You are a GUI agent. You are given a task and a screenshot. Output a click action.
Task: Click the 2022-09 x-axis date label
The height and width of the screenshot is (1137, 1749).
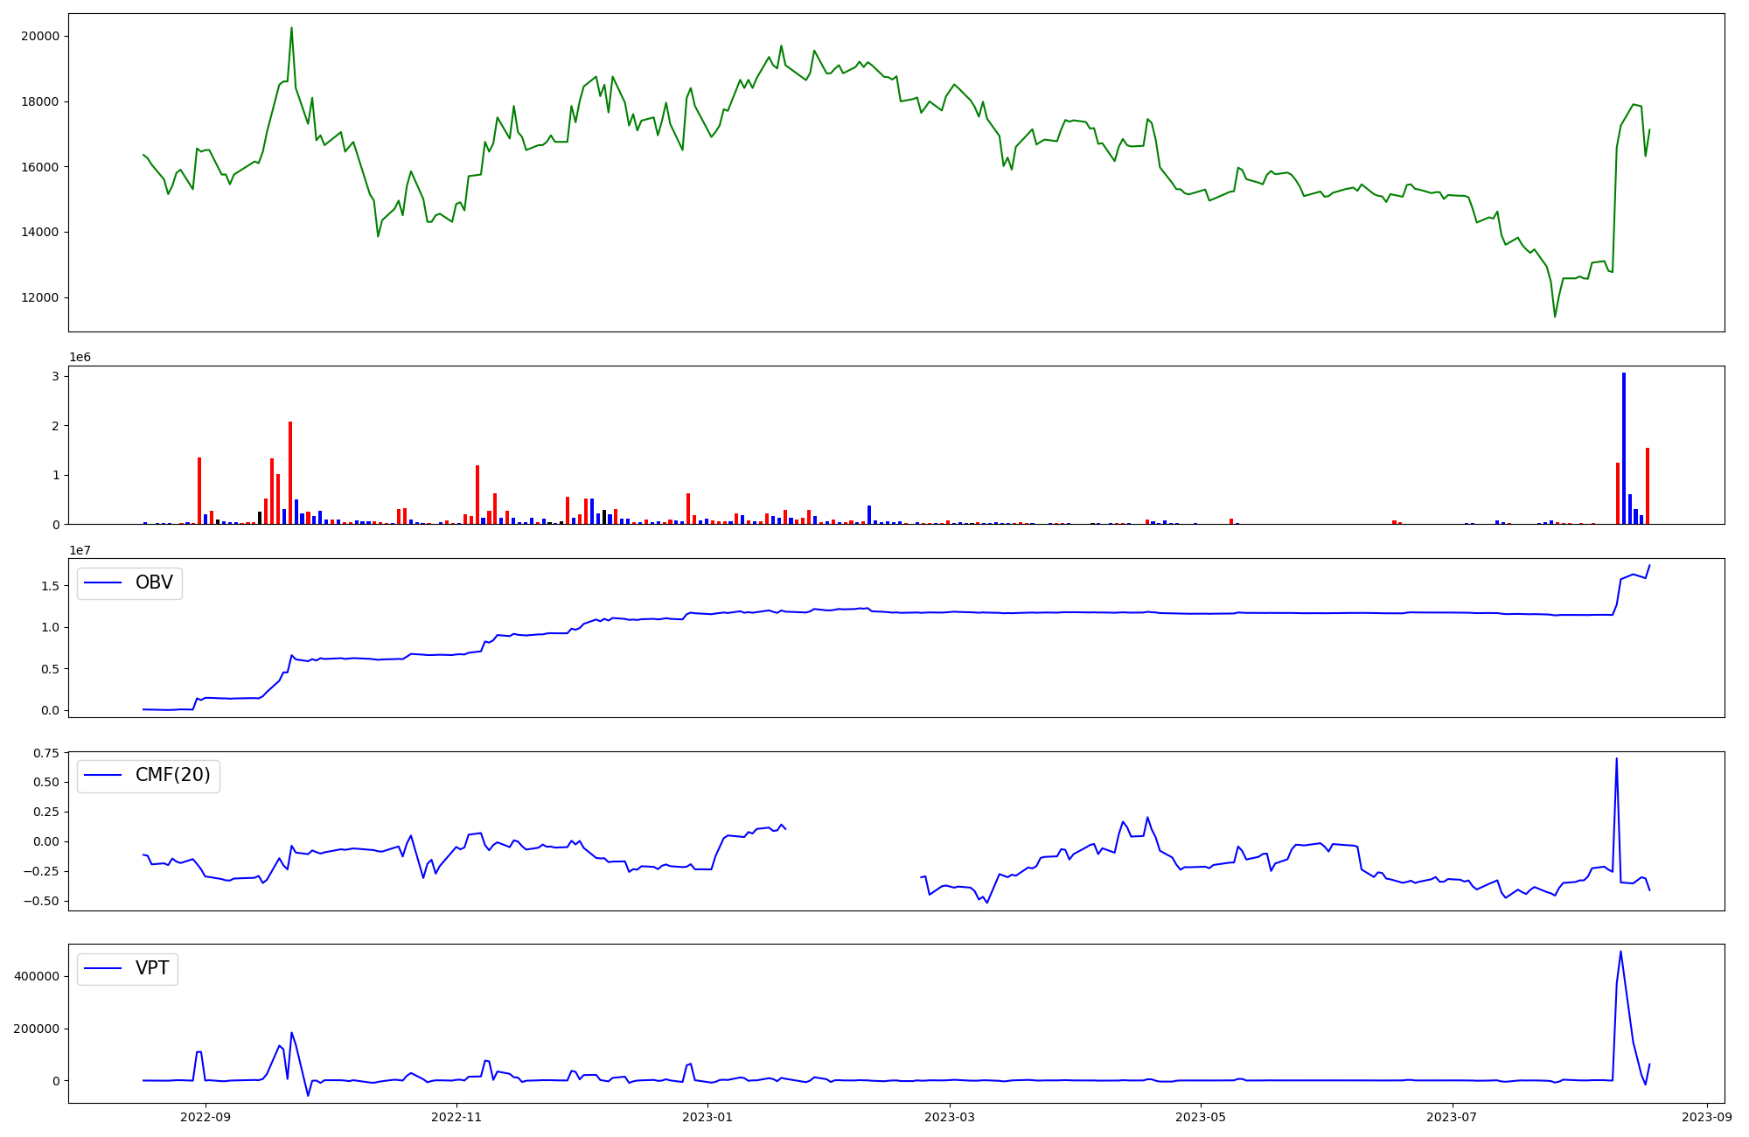[206, 1117]
